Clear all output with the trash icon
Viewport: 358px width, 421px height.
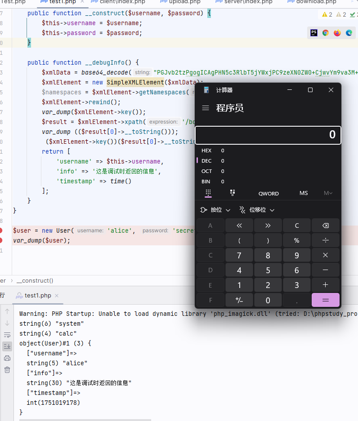(7, 370)
